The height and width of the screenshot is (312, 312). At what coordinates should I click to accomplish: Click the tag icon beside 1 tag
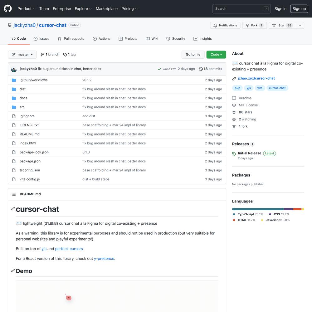65,55
